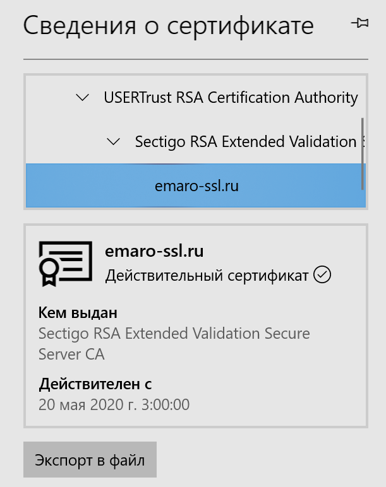Click the certificate ribbon icon
The image size is (386, 487).
65,264
